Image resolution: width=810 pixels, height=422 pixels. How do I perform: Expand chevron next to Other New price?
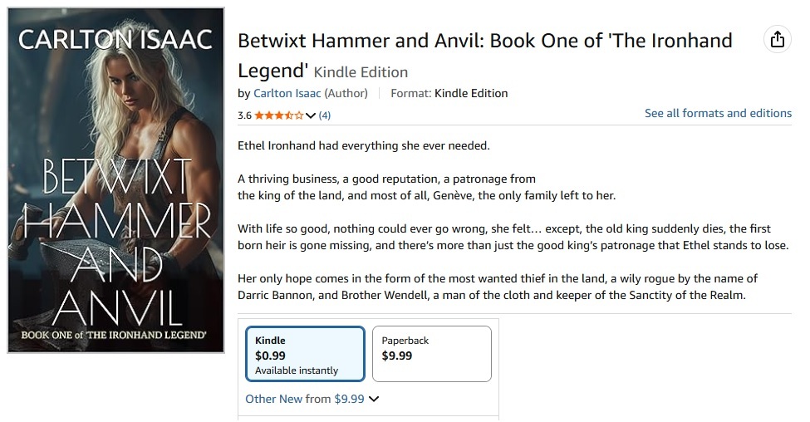click(374, 399)
